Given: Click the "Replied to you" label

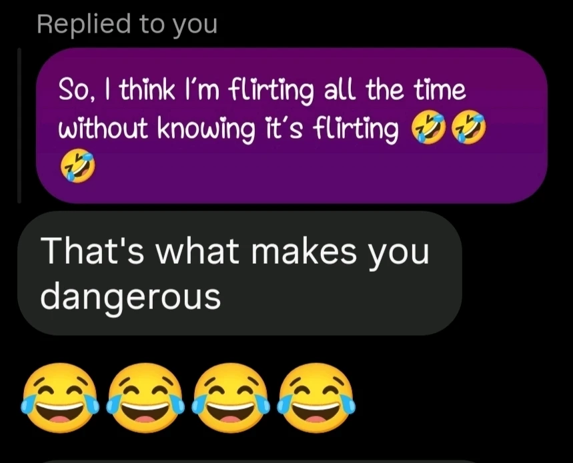Looking at the screenshot, I should click(x=127, y=24).
